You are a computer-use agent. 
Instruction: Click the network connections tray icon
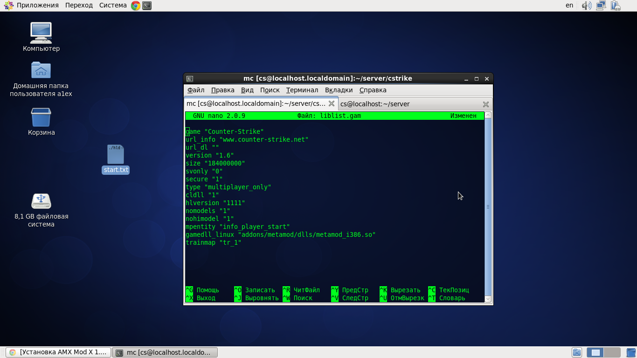point(601,6)
